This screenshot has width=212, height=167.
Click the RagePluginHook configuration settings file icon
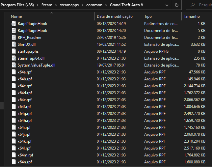point(13,23)
